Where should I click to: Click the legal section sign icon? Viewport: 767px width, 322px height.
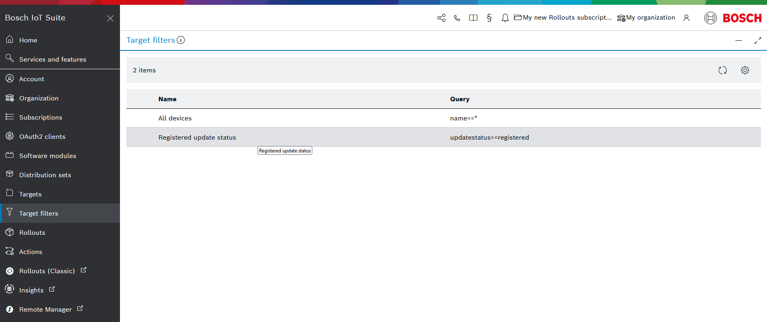489,18
